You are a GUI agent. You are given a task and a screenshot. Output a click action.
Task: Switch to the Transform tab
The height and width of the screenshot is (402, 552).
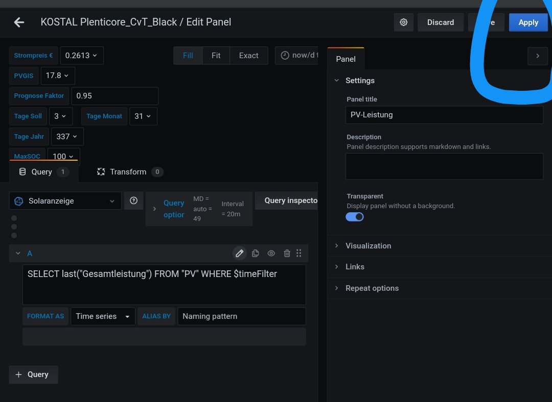coord(129,172)
